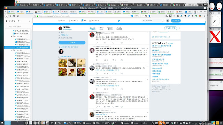
Task: Open first tweet's dropdown caret
Action: [147, 33]
